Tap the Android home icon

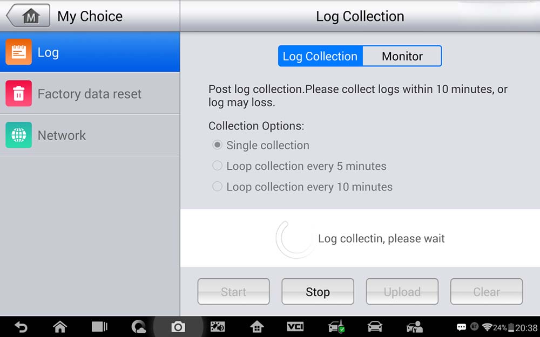click(x=60, y=327)
